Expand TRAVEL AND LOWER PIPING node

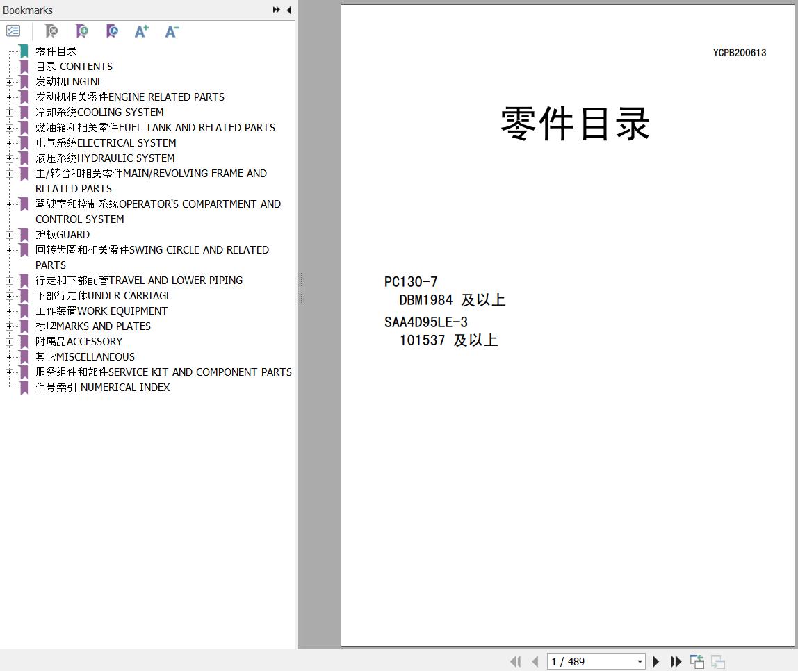[x=8, y=281]
